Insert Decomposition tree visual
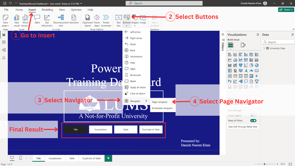The width and height of the screenshot is (295, 166). [61, 21]
